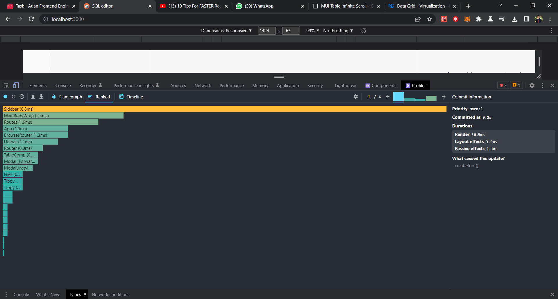The width and height of the screenshot is (558, 299).
Task: Toggle the device toolbar icon
Action: [x=16, y=85]
